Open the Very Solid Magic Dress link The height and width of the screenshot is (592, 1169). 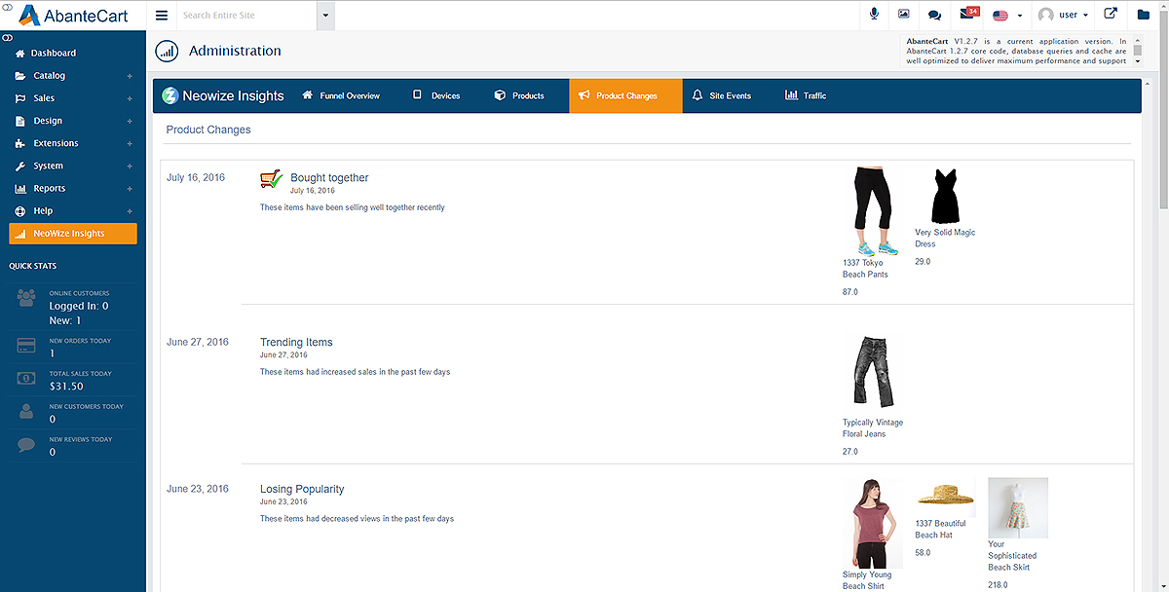click(945, 238)
